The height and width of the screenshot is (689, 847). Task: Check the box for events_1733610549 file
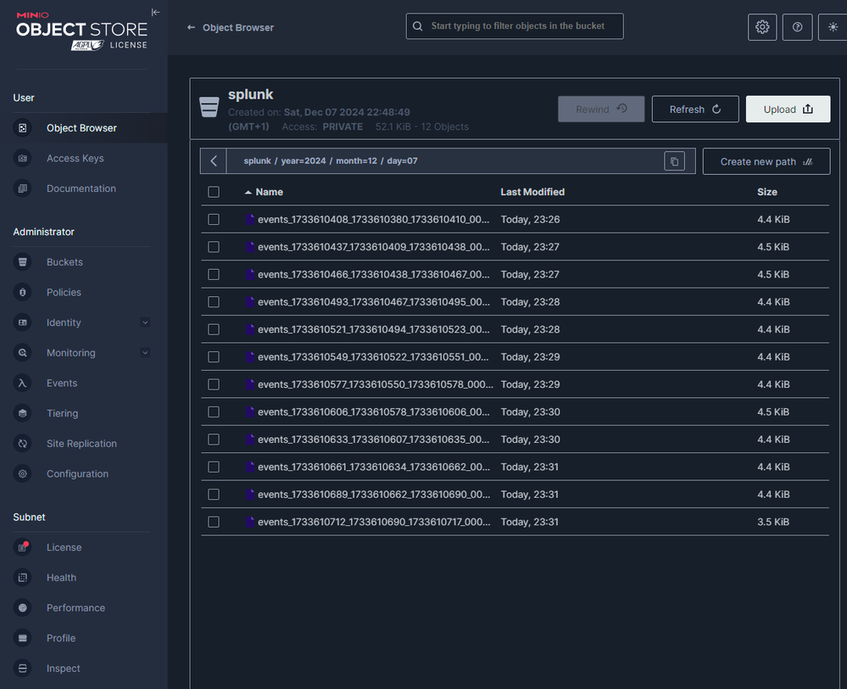[214, 357]
